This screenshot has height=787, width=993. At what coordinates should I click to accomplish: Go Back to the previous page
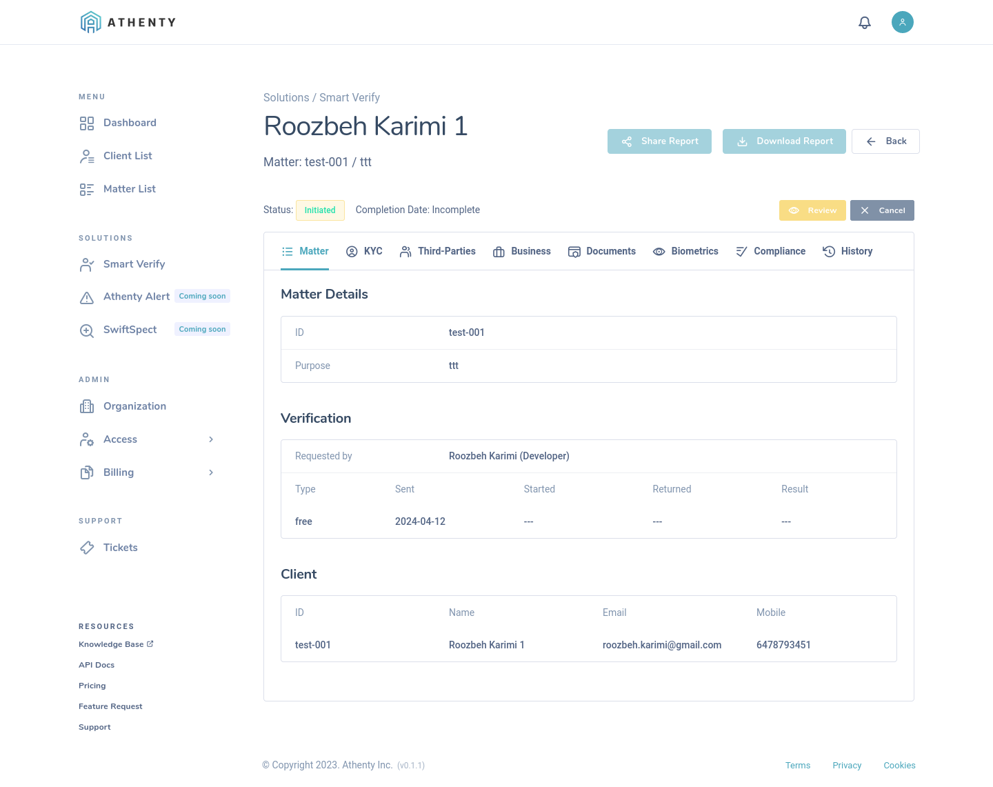click(885, 141)
